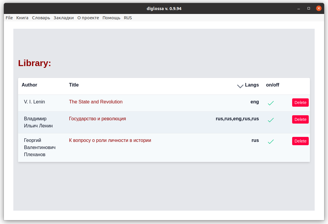
Task: Maximize the diglossa window
Action: 309,8
